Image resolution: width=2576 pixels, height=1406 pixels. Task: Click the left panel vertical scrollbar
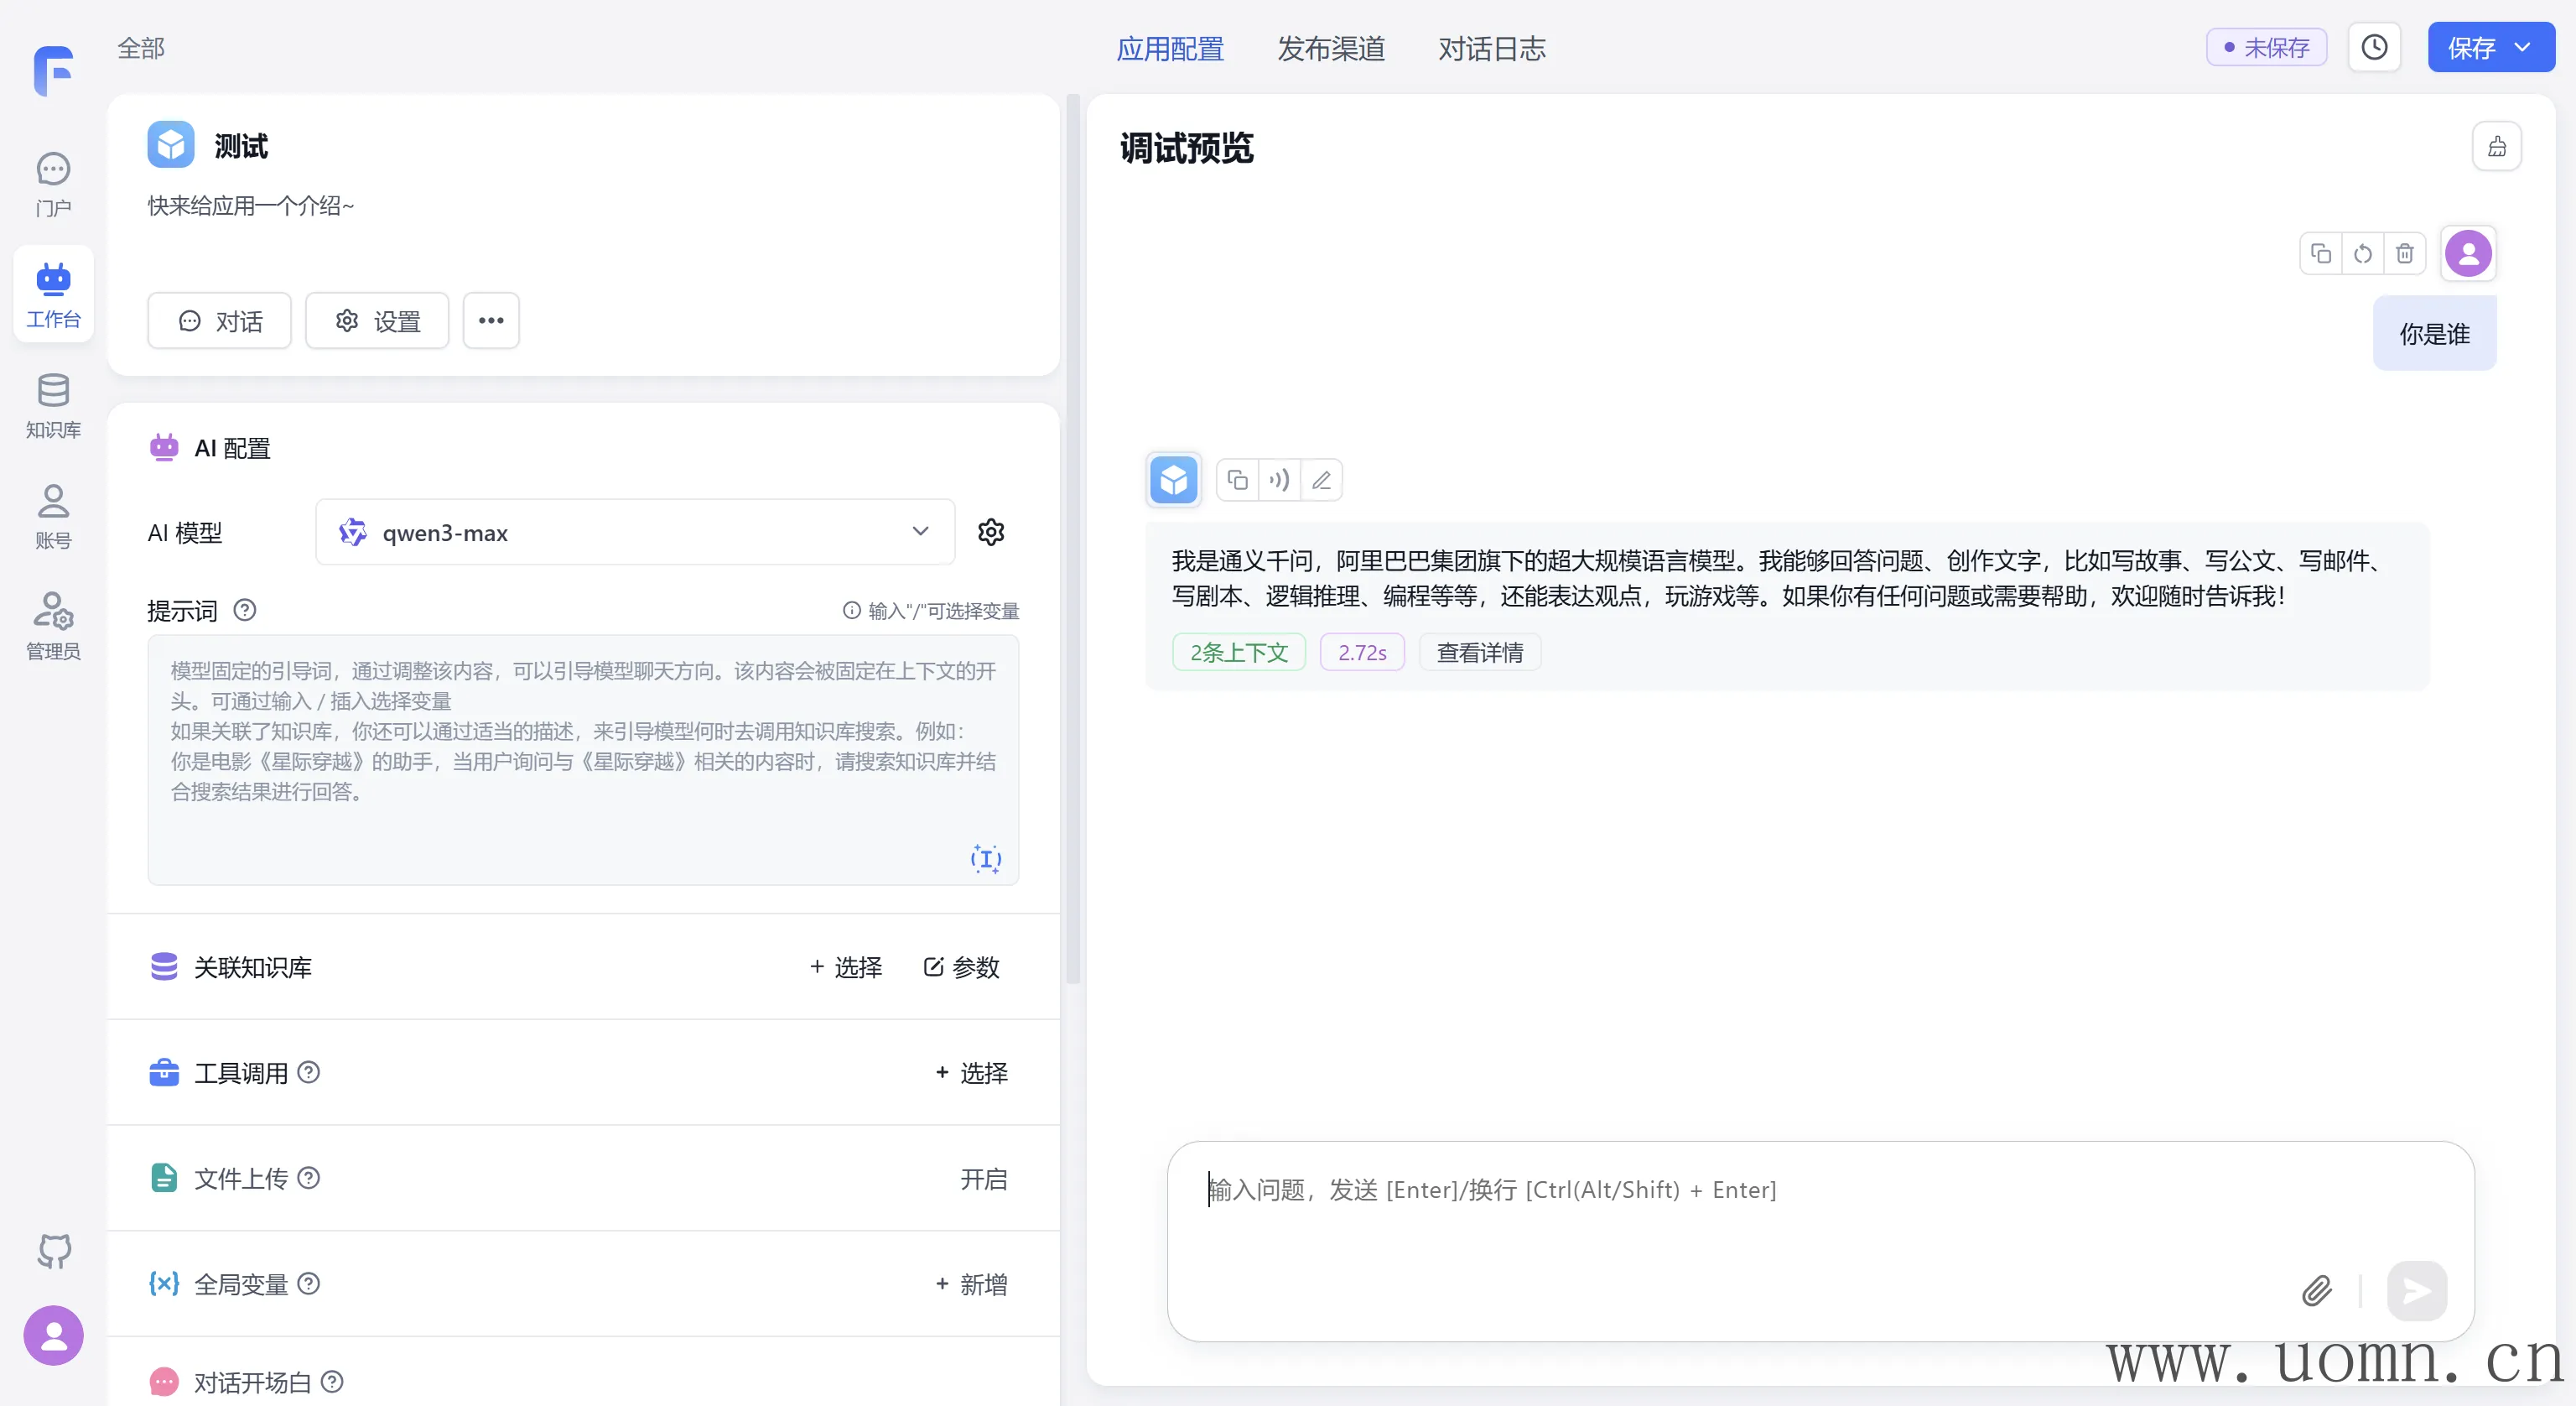[1073, 540]
